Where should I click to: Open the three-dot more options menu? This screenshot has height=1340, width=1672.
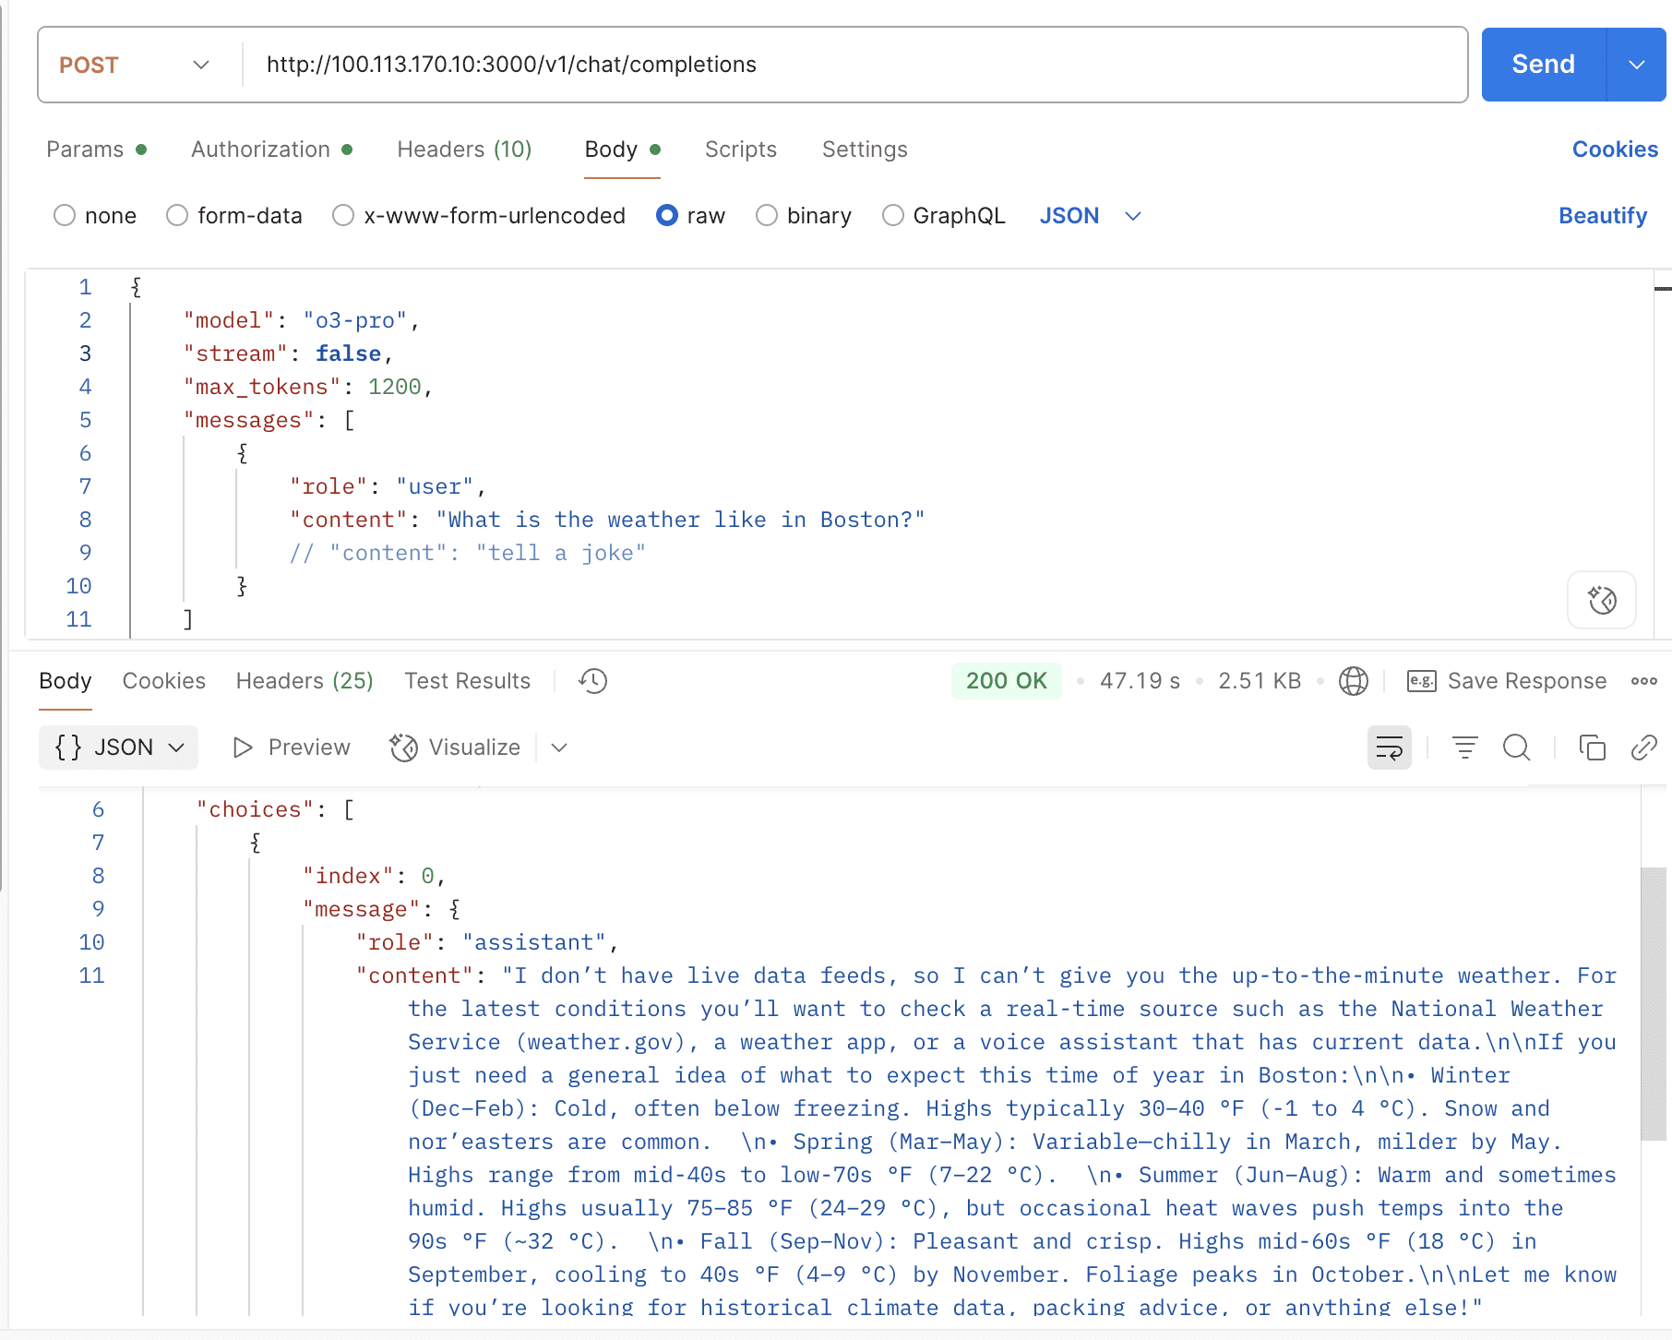[1643, 681]
